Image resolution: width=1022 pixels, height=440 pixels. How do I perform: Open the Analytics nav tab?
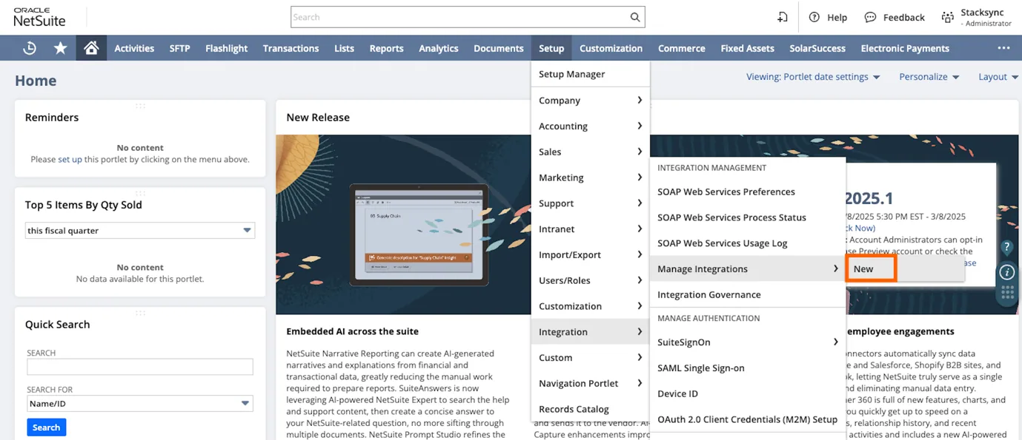coord(438,48)
